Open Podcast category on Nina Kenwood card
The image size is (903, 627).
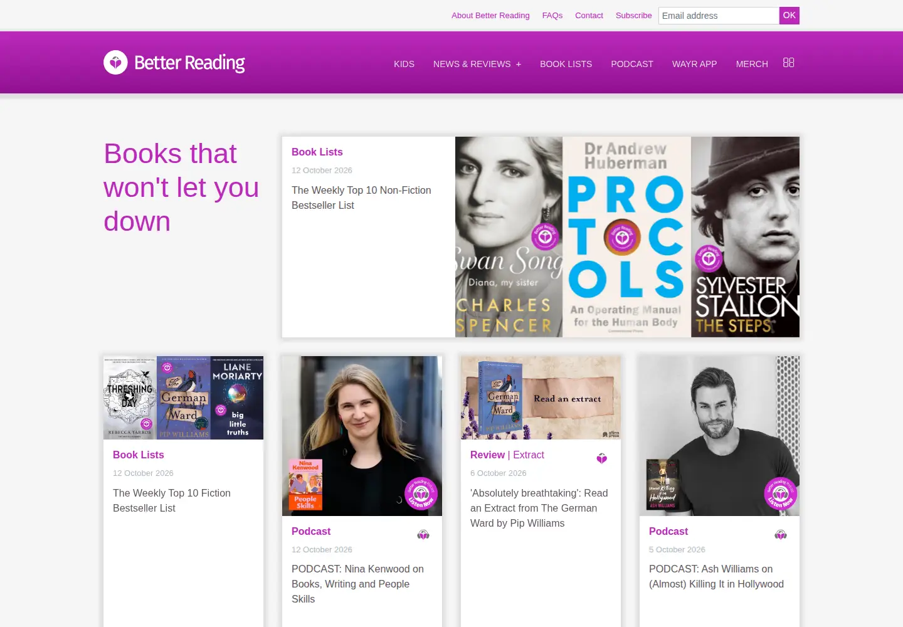(x=311, y=531)
